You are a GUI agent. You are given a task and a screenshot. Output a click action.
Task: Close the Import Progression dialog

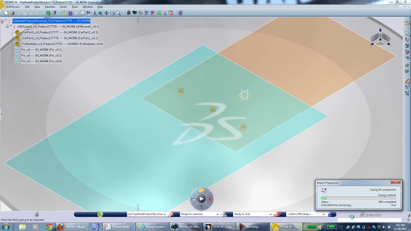pyautogui.click(x=396, y=182)
